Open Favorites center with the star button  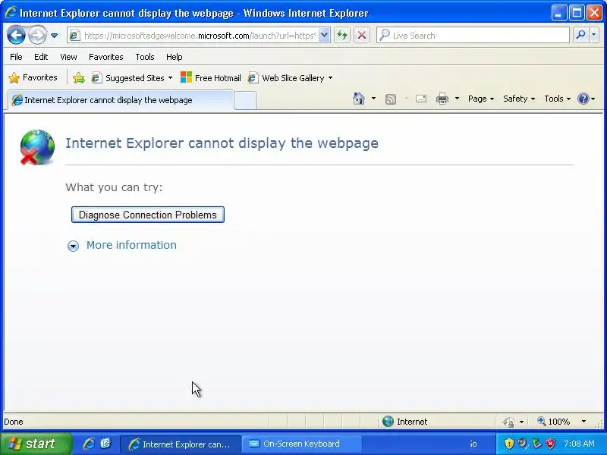coord(33,78)
